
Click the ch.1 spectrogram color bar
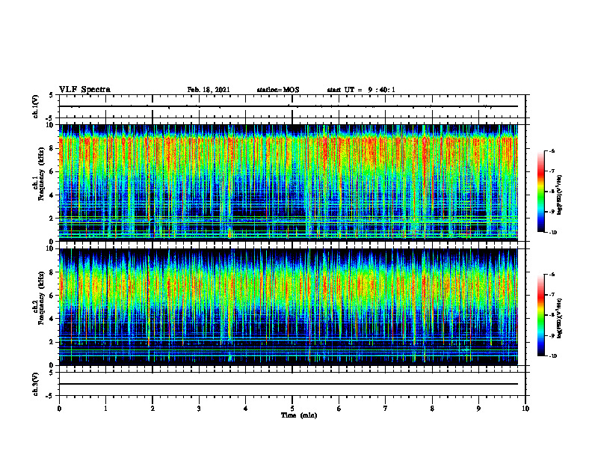click(x=540, y=192)
